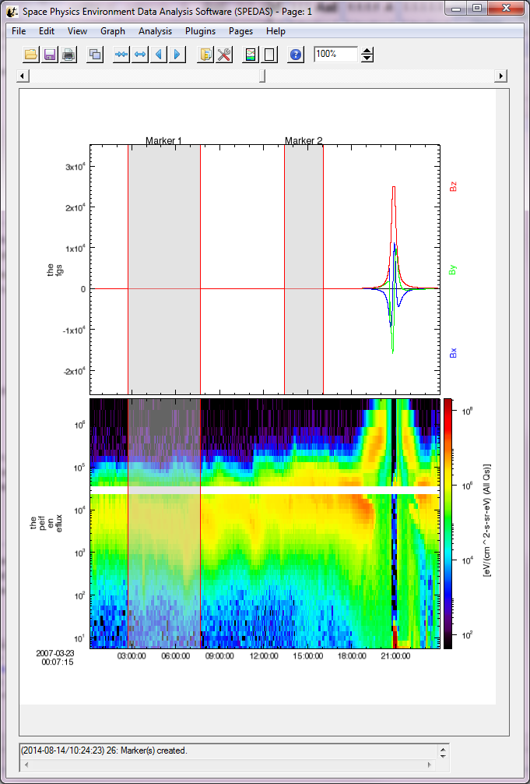This screenshot has width=530, height=784.
Task: Click the horizontal scrollbar left arrow
Action: coord(23,76)
